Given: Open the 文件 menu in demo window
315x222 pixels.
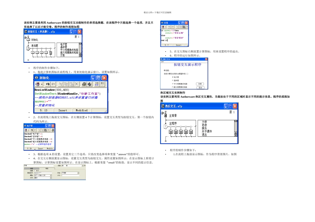Looking at the screenshot, I should tap(162, 62).
